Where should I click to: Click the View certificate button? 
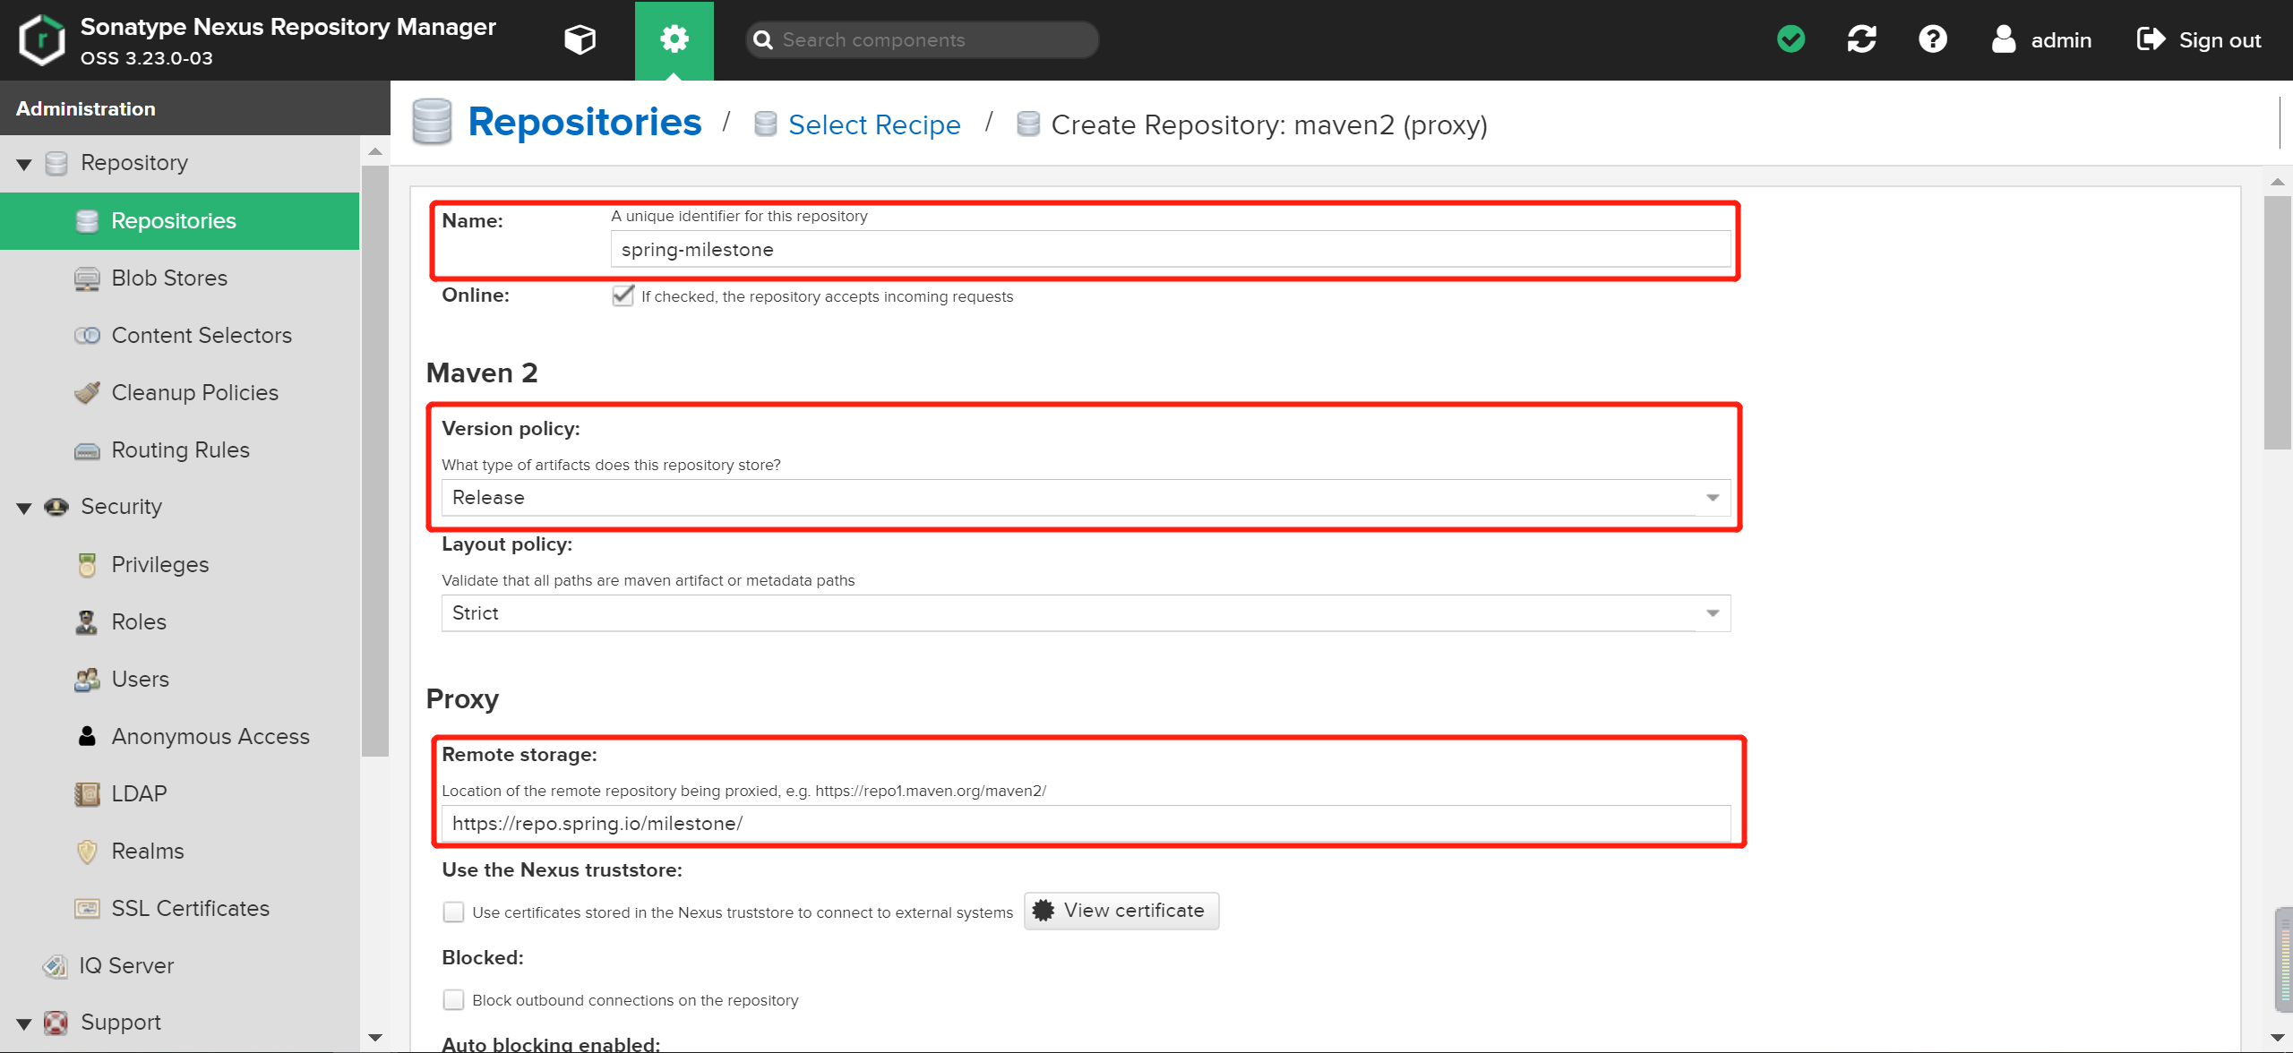1121,911
